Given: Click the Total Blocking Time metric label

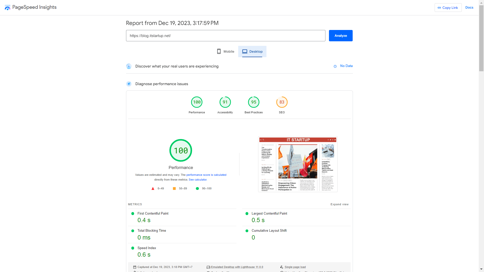Looking at the screenshot, I should click(152, 230).
